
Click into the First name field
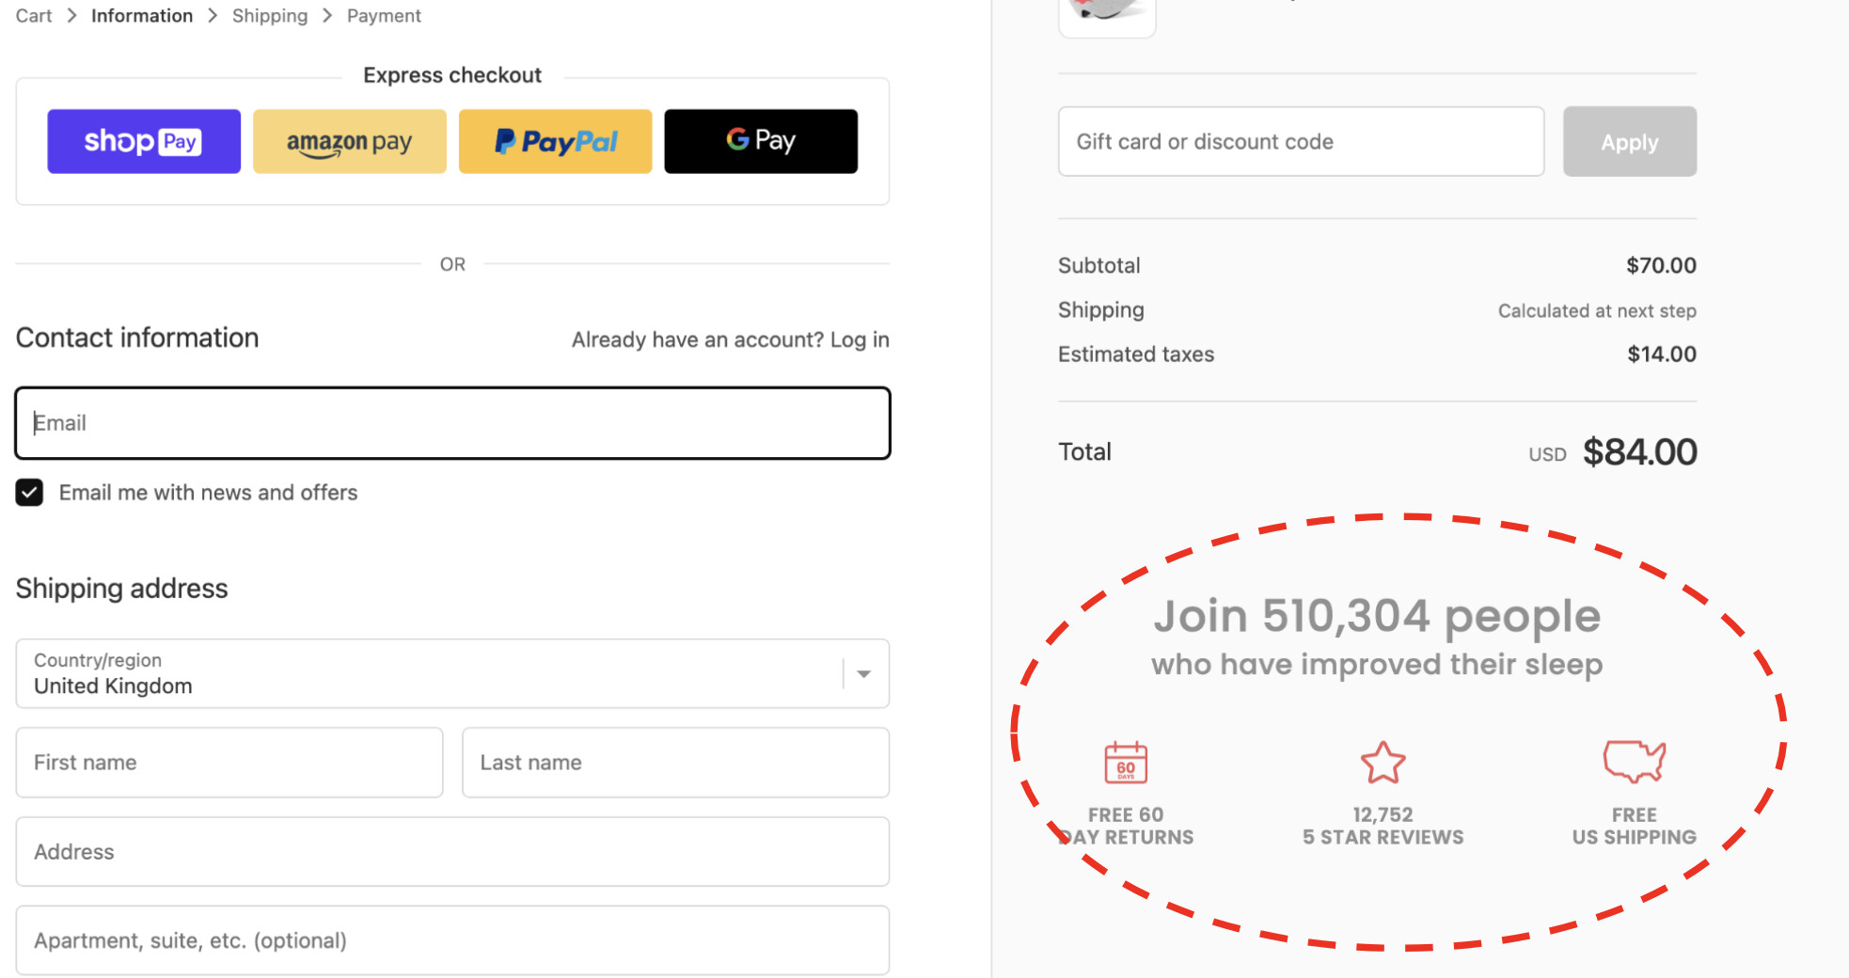(229, 763)
